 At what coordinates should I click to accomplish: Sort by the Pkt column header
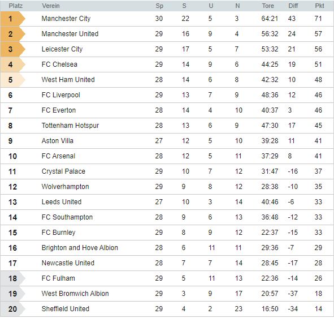[x=319, y=6]
